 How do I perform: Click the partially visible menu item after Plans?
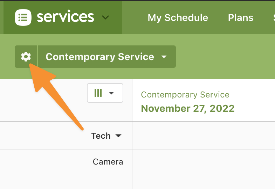(274, 18)
